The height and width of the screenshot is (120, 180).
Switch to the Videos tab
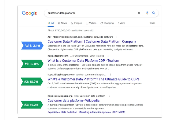click(x=91, y=23)
